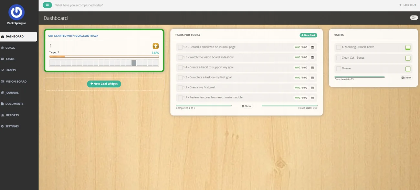Toggle green completion box for Brush Teeth habit
Screen dimensions: 420x190
tap(408, 47)
